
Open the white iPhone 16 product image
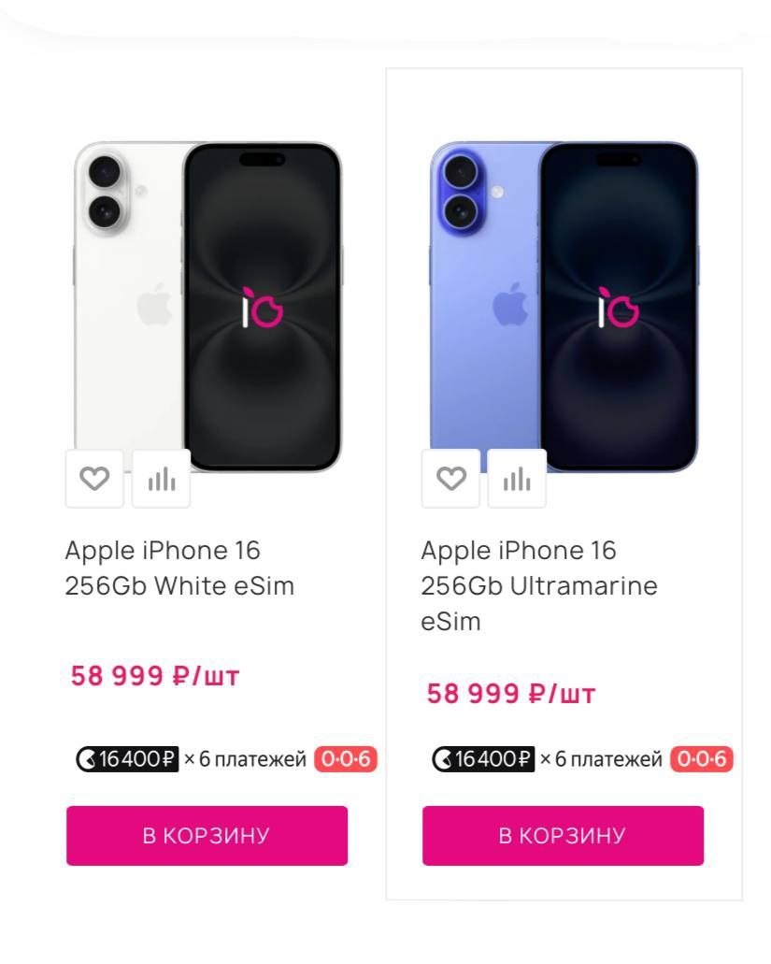click(x=207, y=306)
